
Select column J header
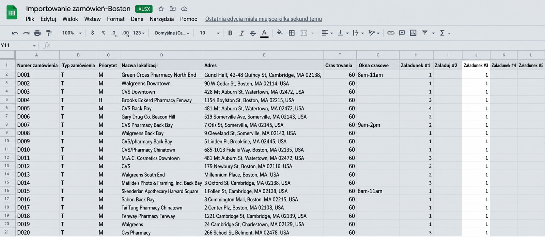[x=476, y=55]
